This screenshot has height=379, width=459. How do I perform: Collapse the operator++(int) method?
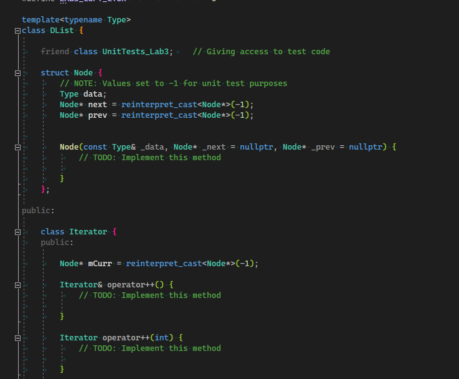click(17, 338)
